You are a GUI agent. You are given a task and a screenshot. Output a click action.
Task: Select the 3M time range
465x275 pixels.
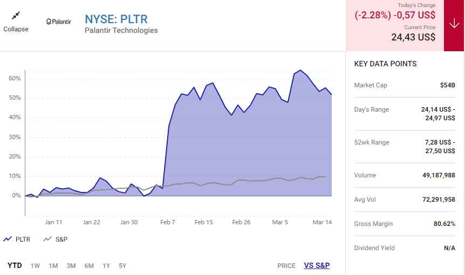[x=71, y=265]
